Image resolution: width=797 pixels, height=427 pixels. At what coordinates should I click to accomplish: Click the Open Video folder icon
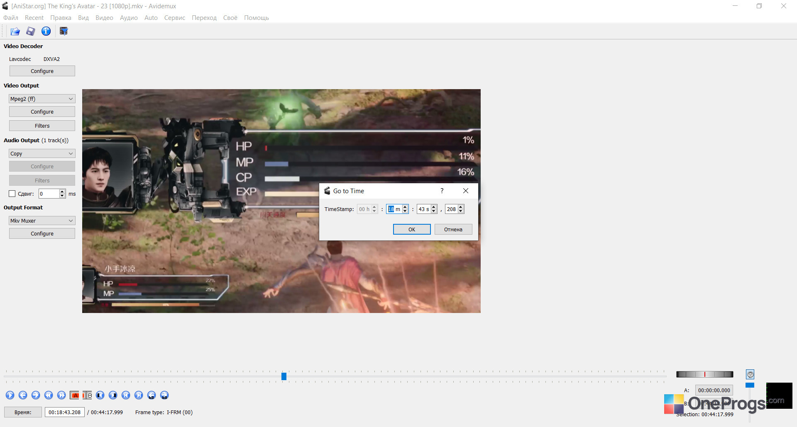point(15,31)
